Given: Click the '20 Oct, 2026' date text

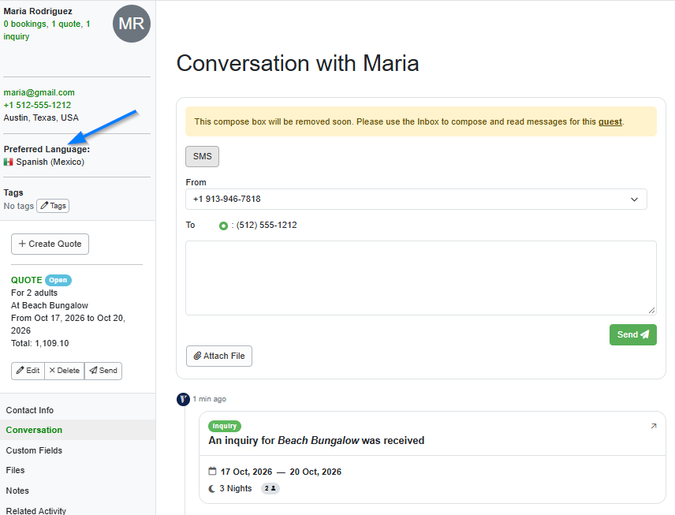Looking at the screenshot, I should tap(315, 472).
